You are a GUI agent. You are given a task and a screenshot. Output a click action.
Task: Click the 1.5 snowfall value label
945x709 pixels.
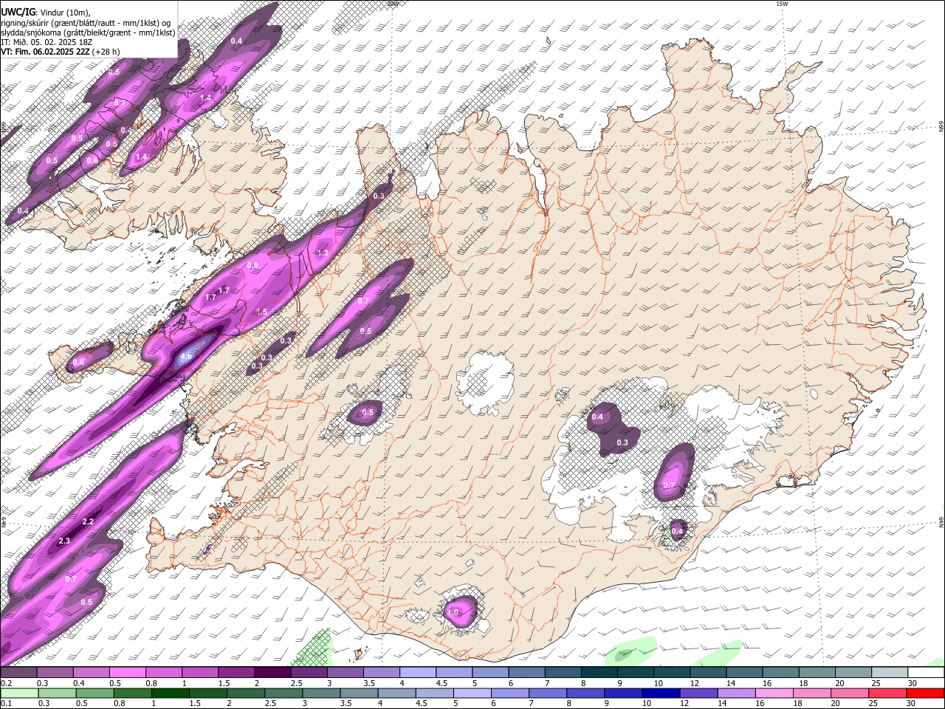[261, 312]
